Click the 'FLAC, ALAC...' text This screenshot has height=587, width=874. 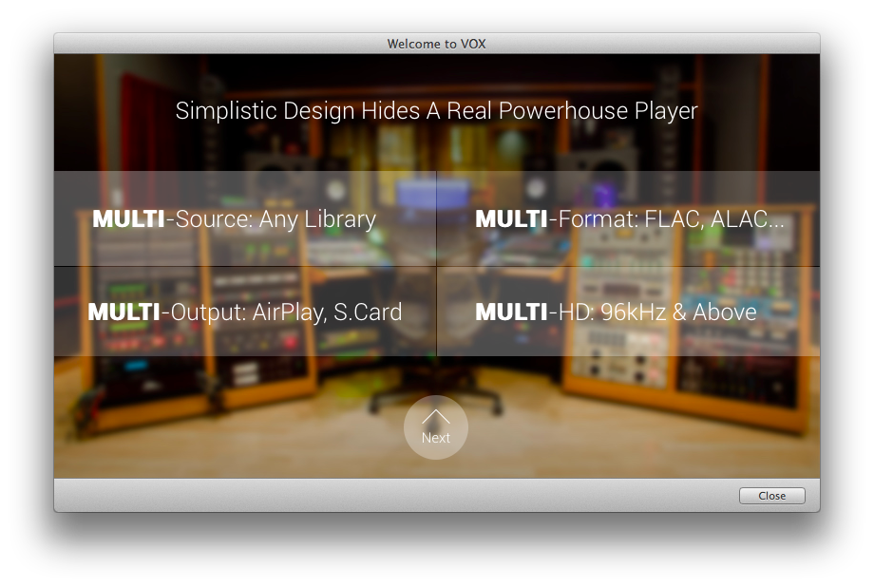714,219
